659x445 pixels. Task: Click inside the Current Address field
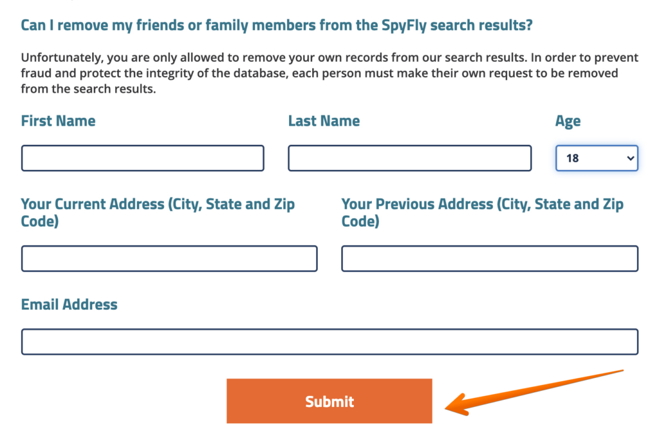tap(169, 258)
